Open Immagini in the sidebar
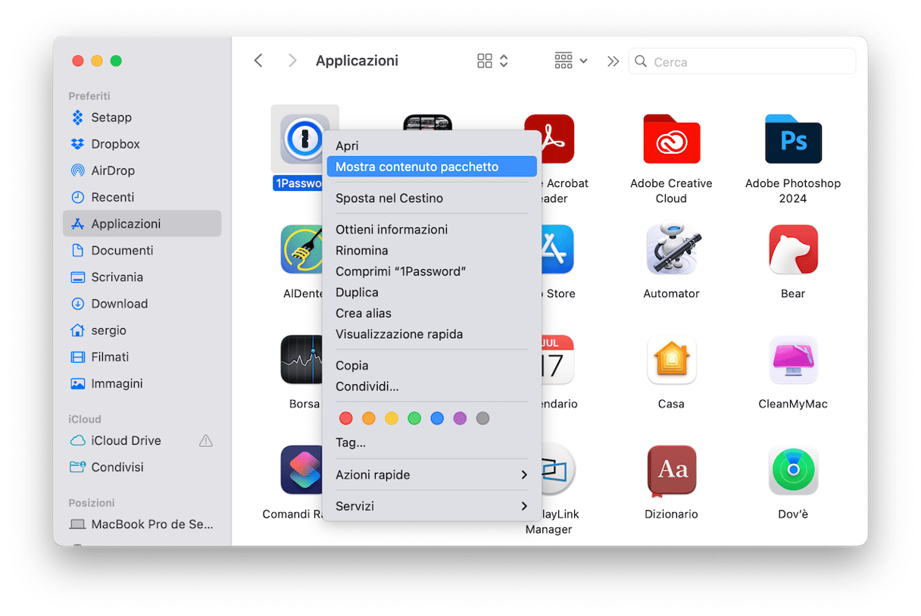This screenshot has height=616, width=921. [x=142, y=383]
